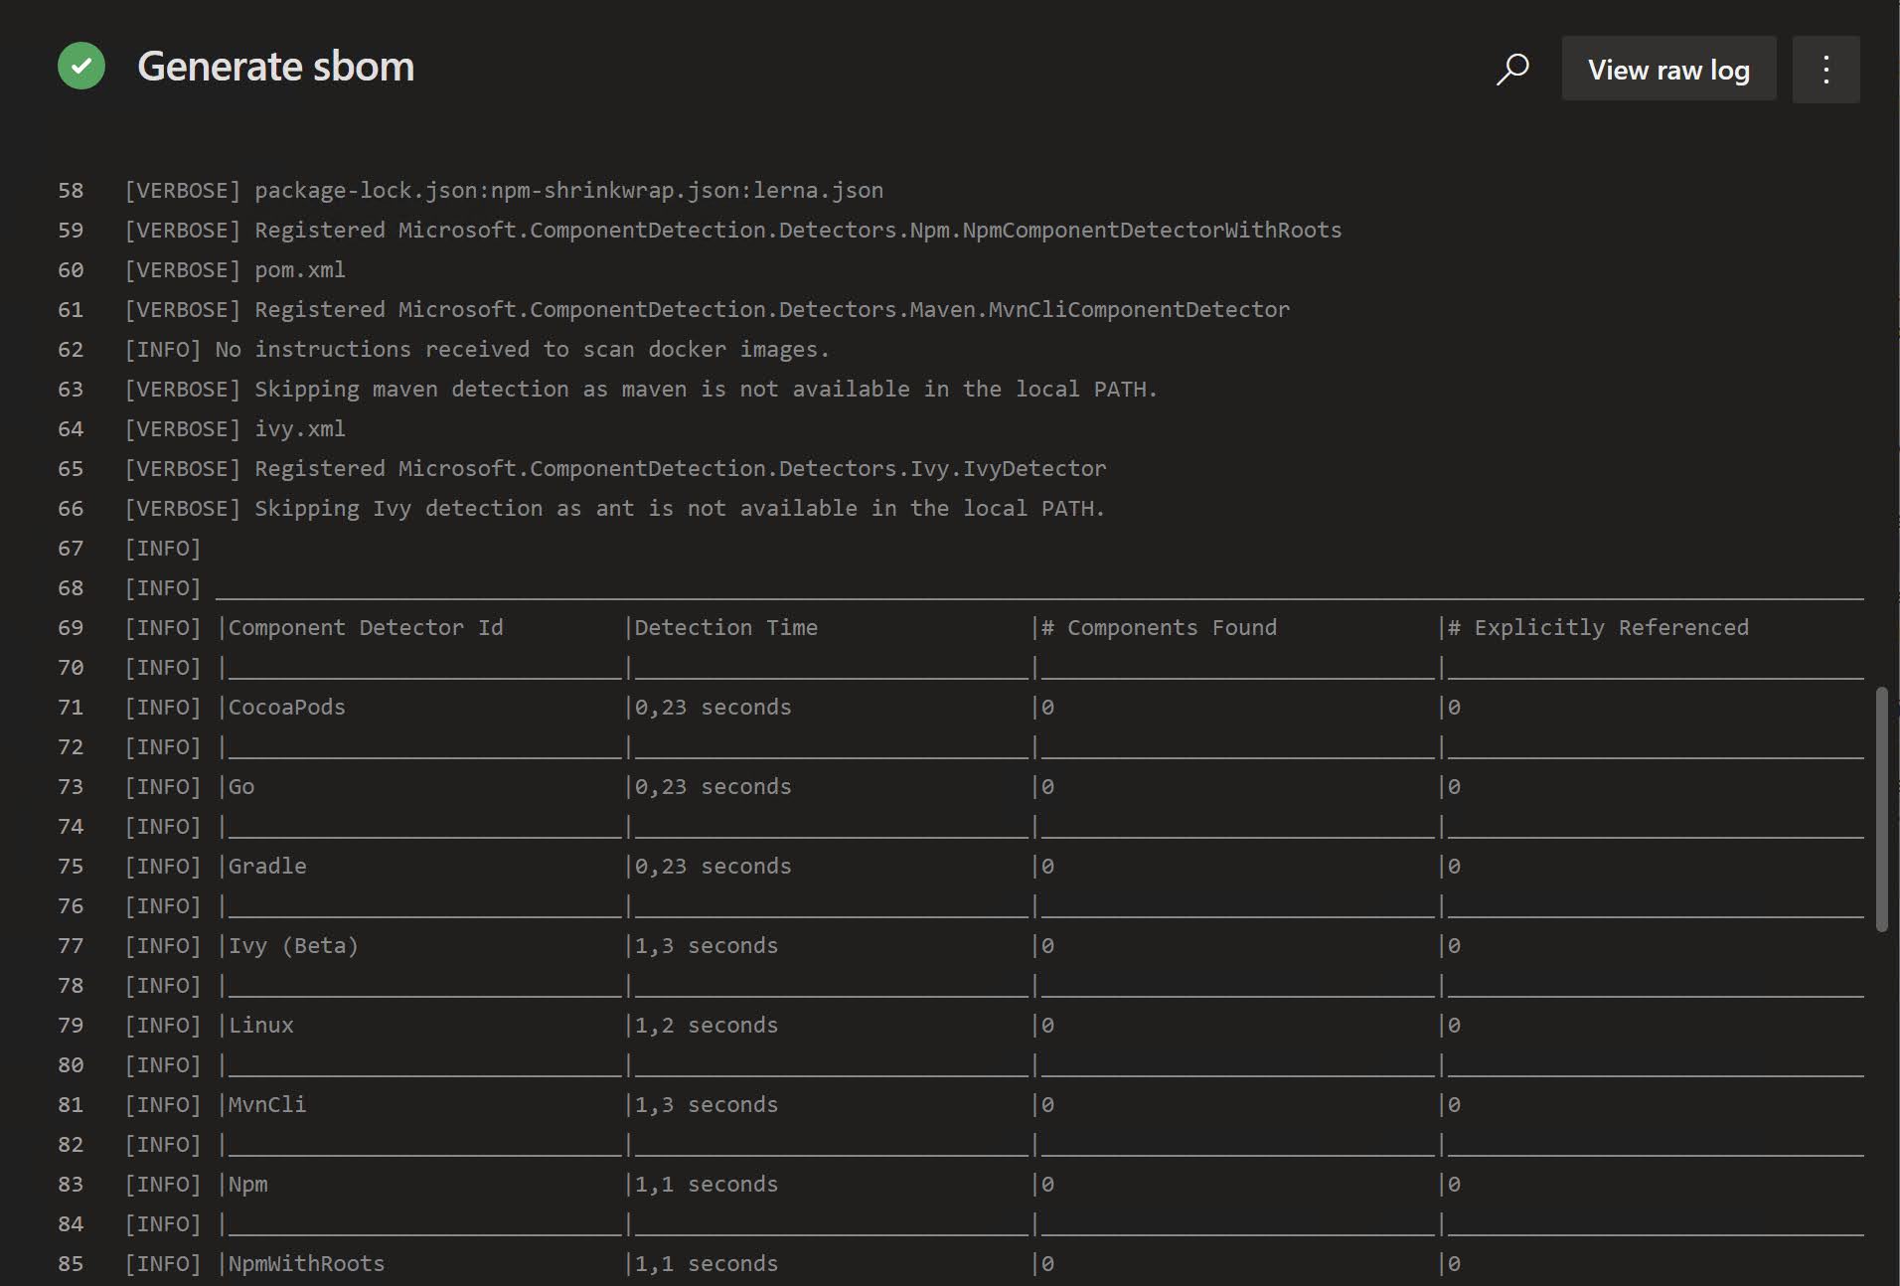The width and height of the screenshot is (1900, 1286).
Task: Click the ivy.xml verbose log line
Action: pyautogui.click(x=299, y=429)
